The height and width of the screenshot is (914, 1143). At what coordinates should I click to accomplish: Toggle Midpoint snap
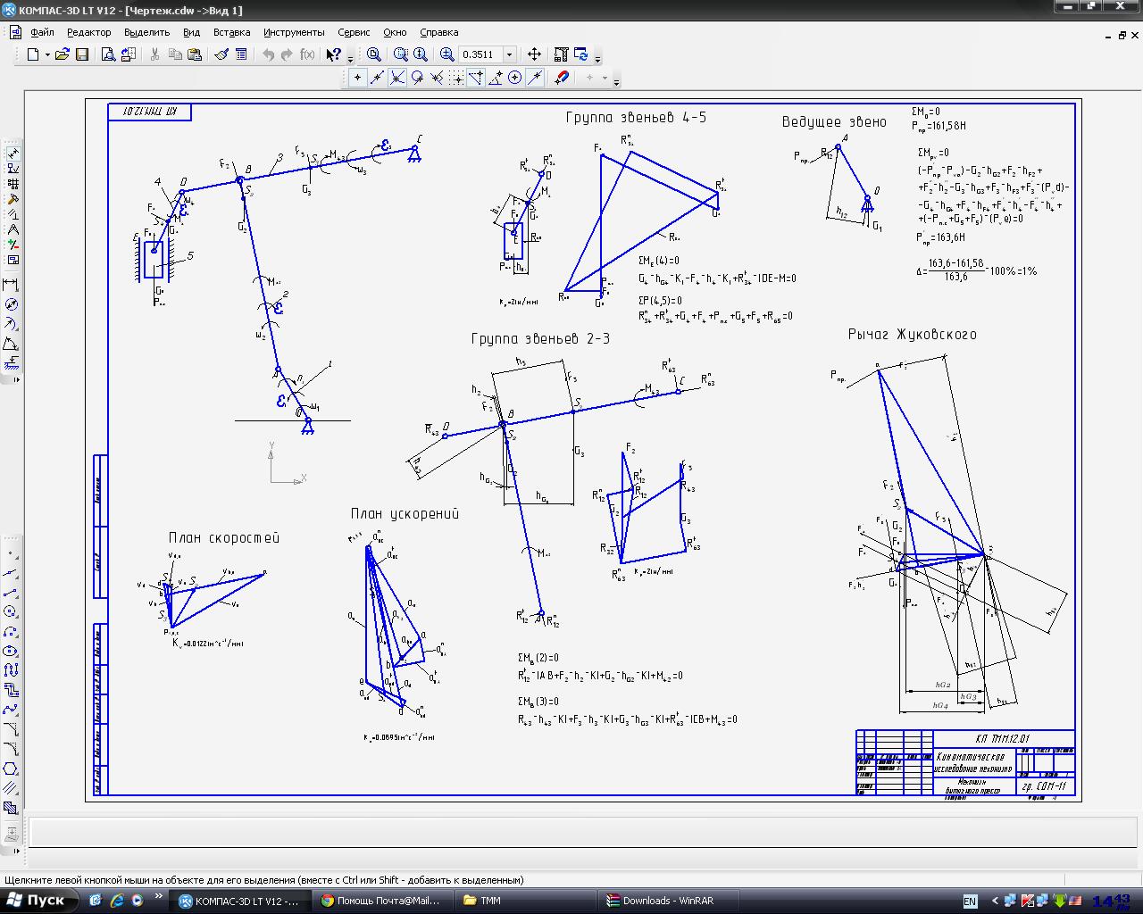378,78
